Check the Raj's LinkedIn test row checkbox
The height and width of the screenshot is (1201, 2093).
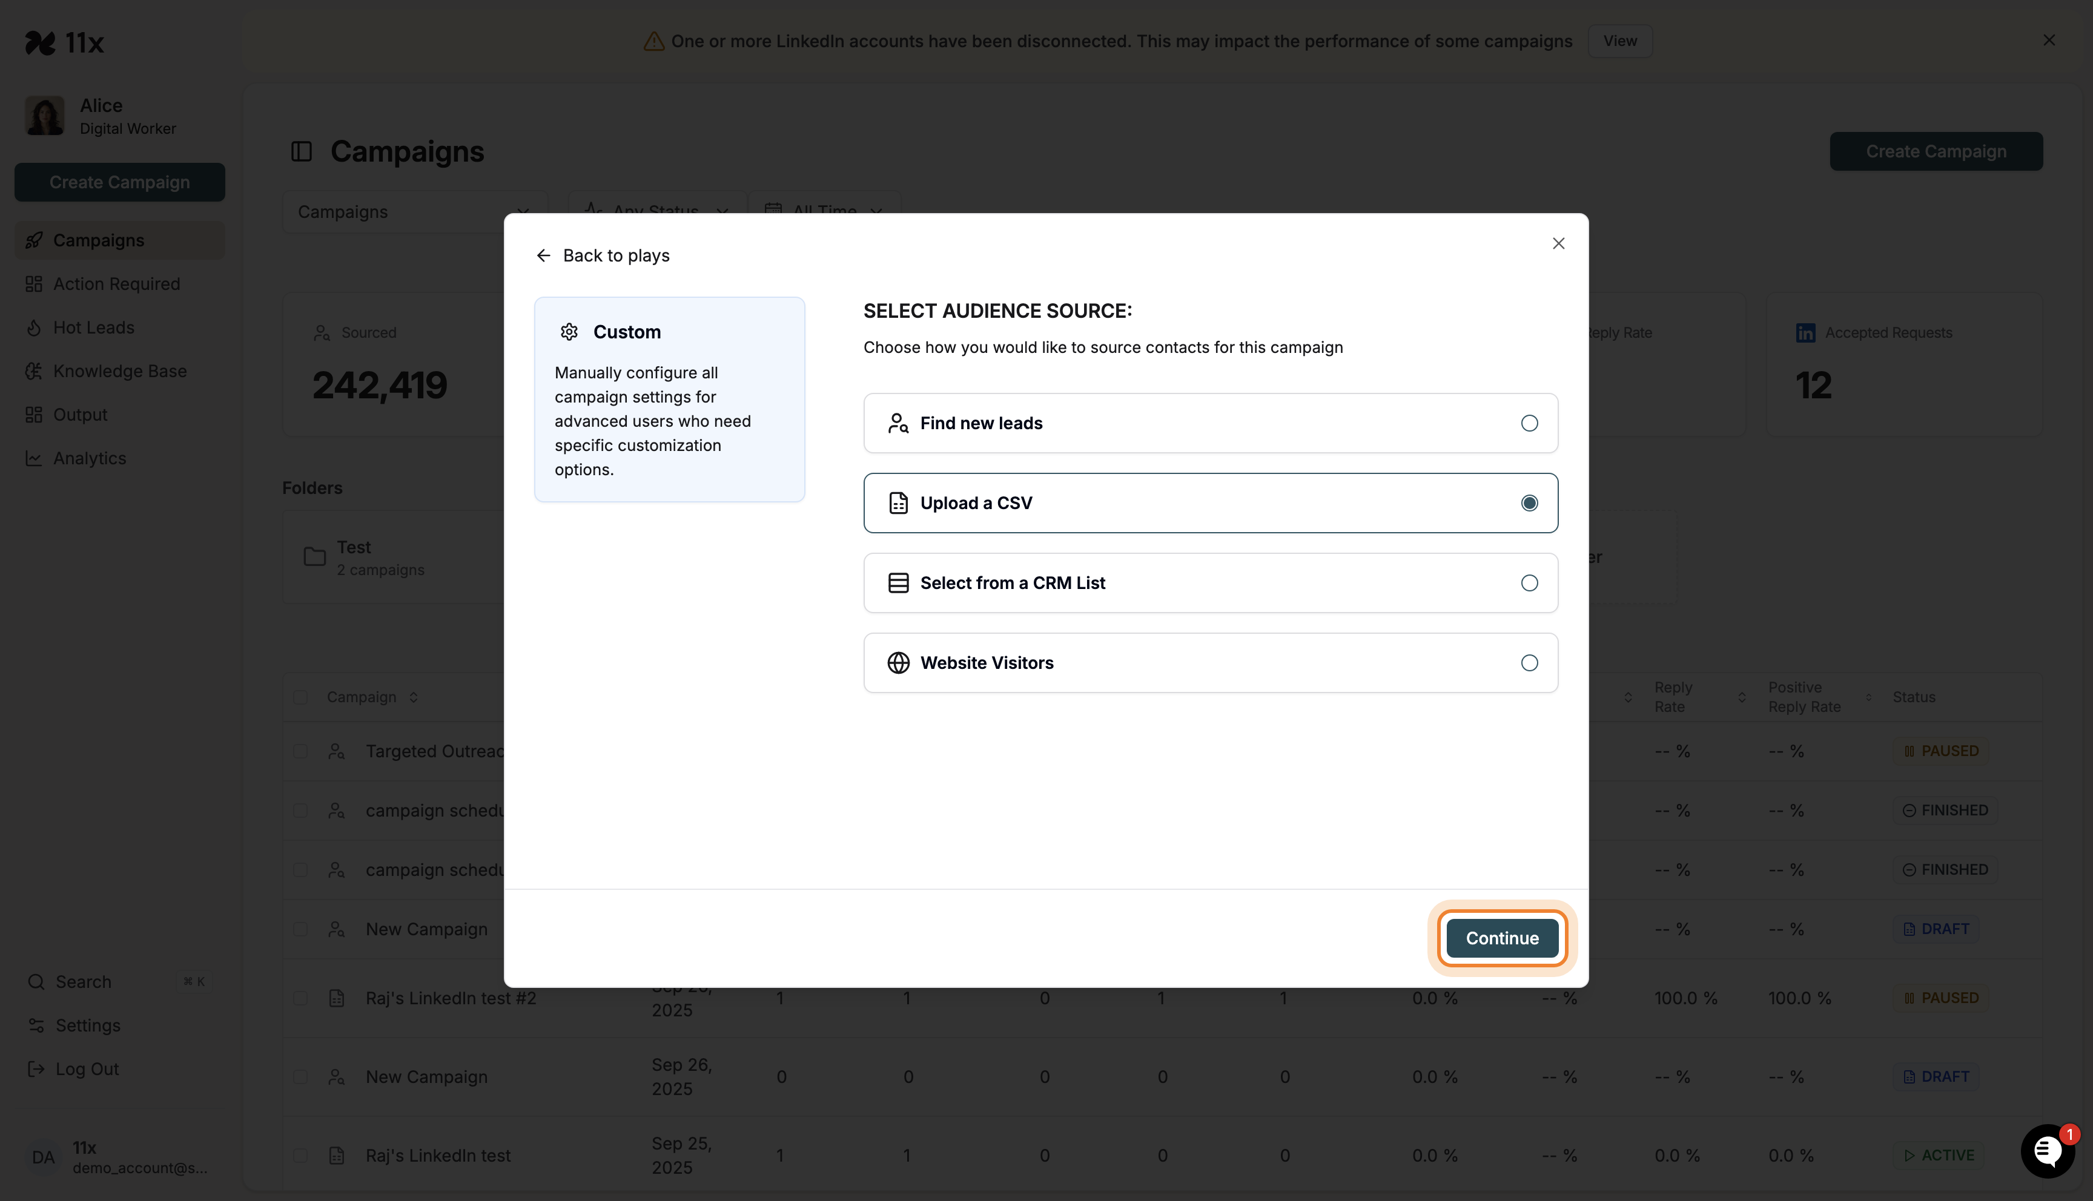300,1155
